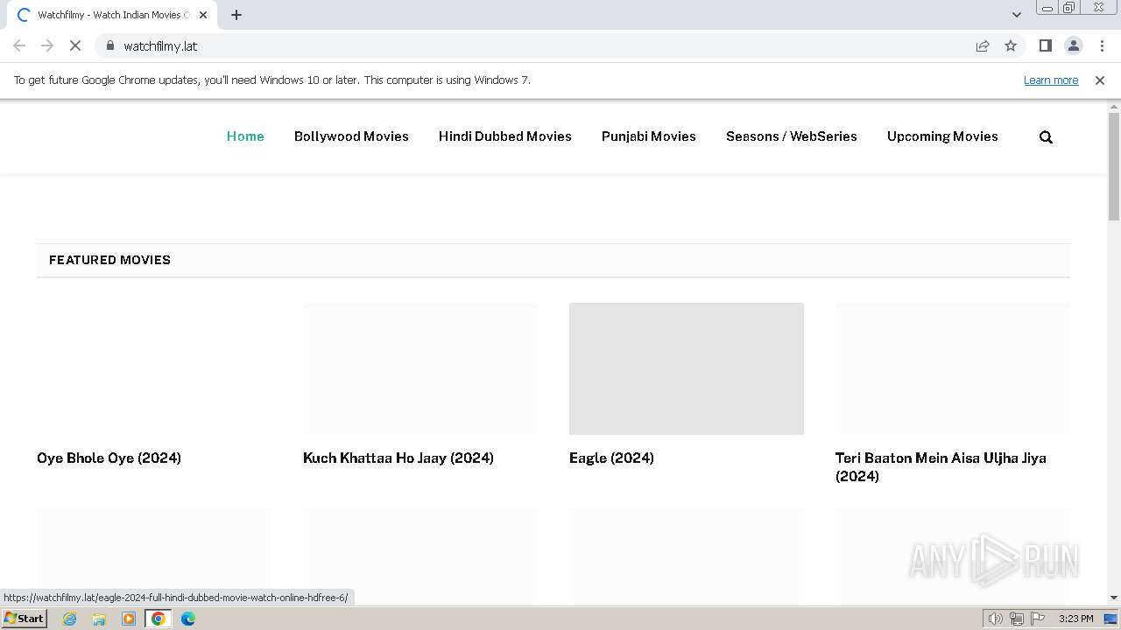Open the Chrome profile avatar
Viewport: 1121px width, 630px height.
coord(1073,45)
